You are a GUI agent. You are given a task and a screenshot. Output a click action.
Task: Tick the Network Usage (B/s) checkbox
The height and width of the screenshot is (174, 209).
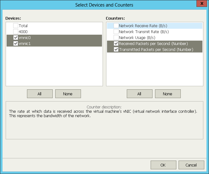tap(116, 37)
